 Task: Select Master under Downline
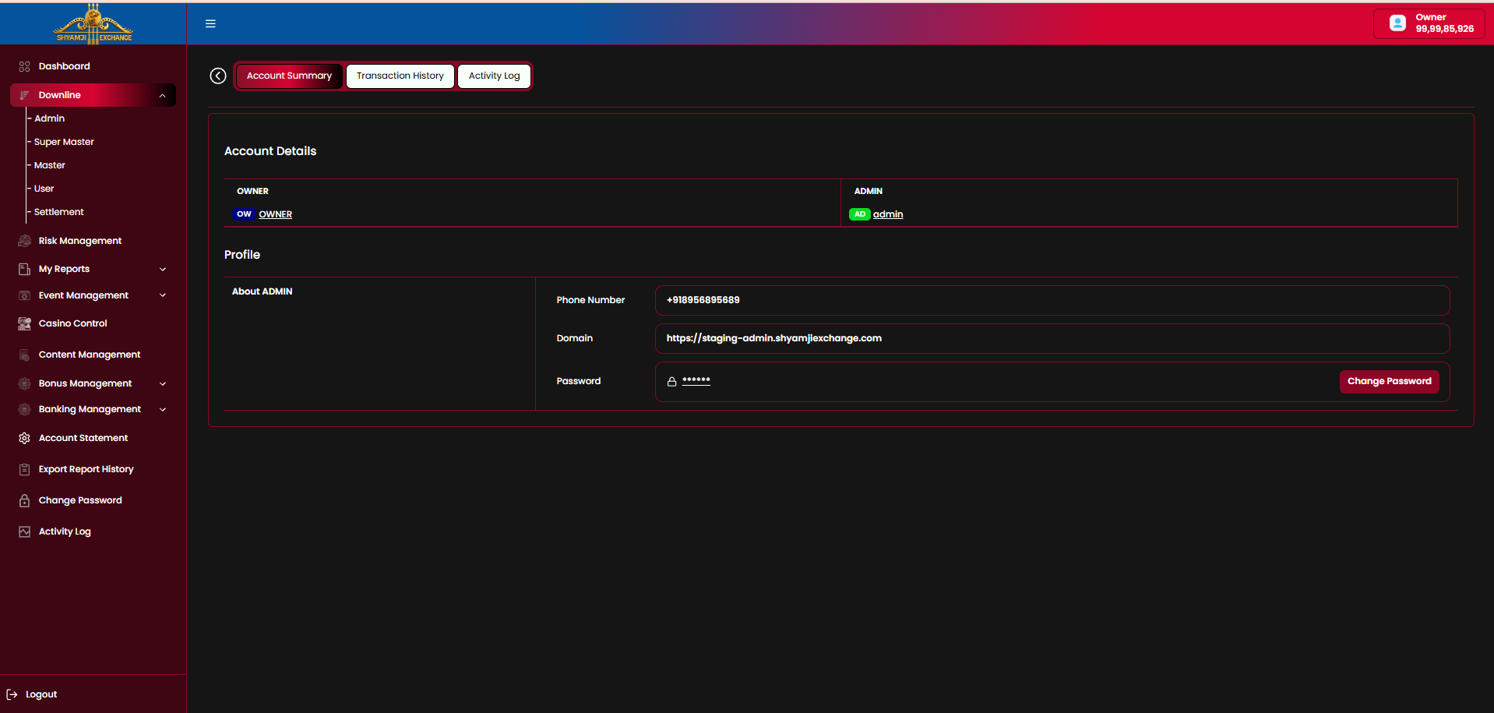pyautogui.click(x=50, y=165)
